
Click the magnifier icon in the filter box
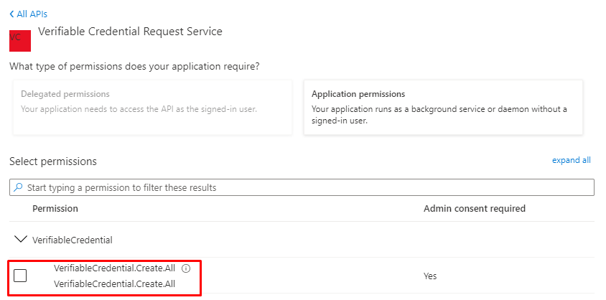click(x=18, y=187)
